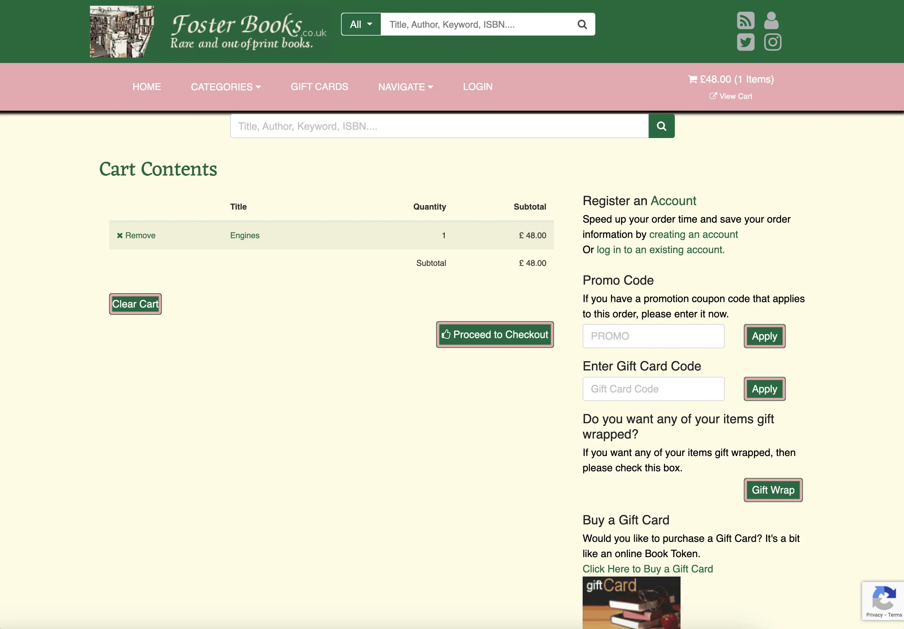Image resolution: width=904 pixels, height=629 pixels.
Task: Click the shopping cart total icon
Action: tap(692, 79)
